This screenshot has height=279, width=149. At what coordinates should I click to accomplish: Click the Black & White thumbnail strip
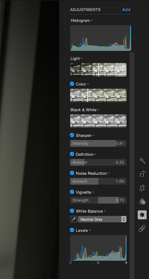click(98, 121)
